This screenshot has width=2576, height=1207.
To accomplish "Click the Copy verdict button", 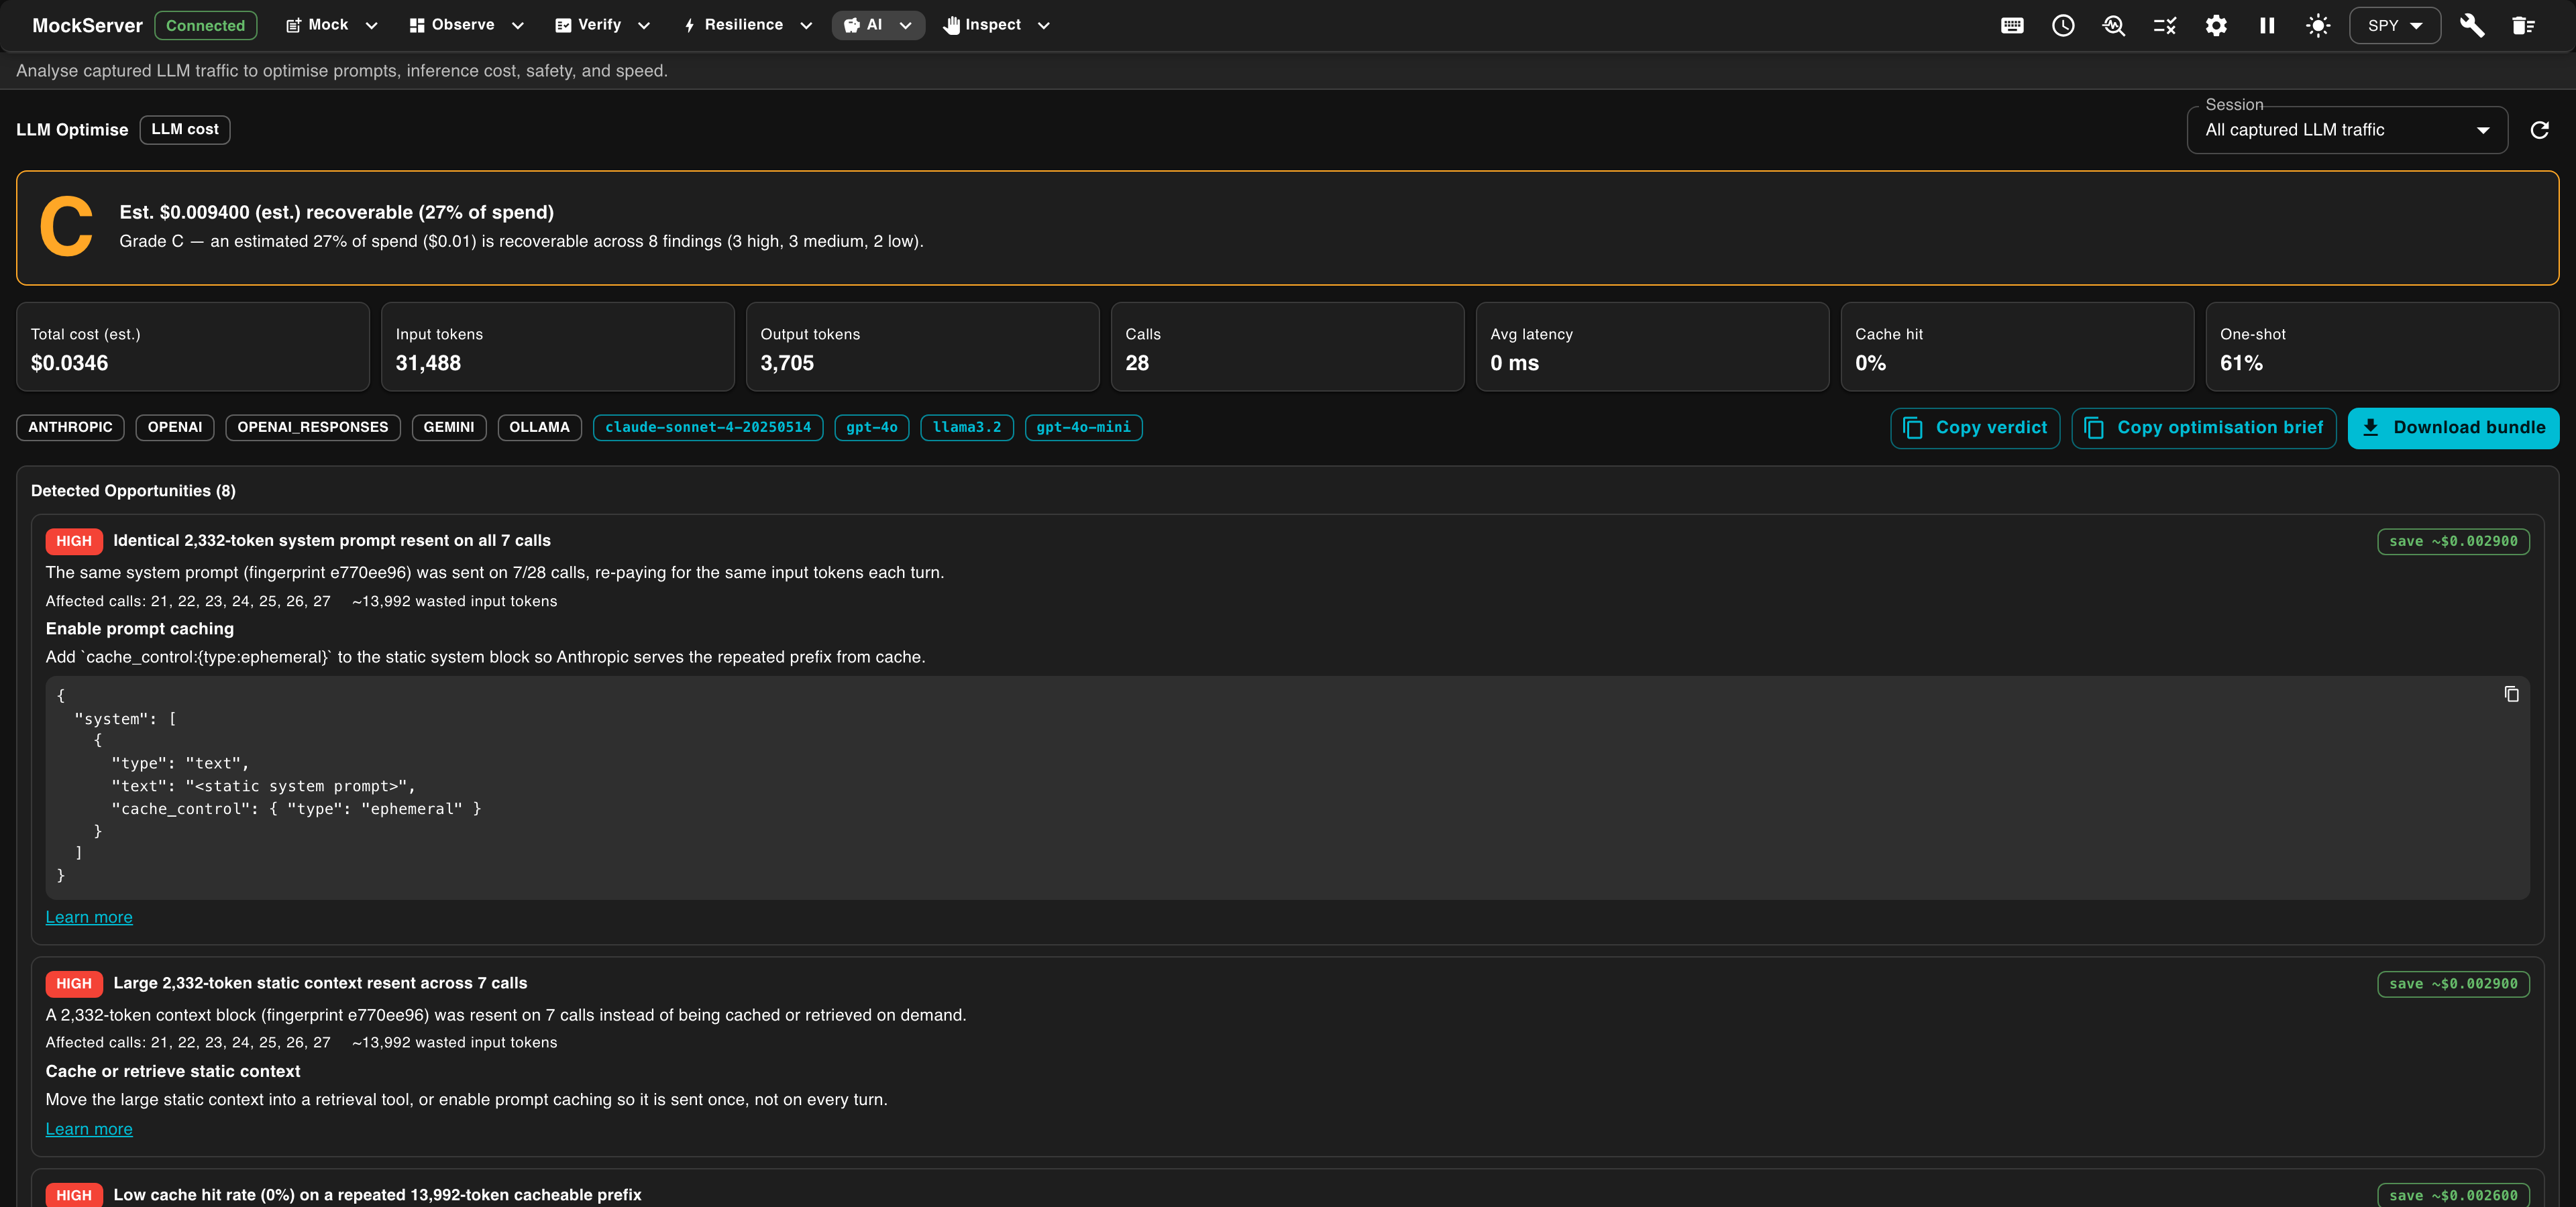I will tap(1974, 428).
